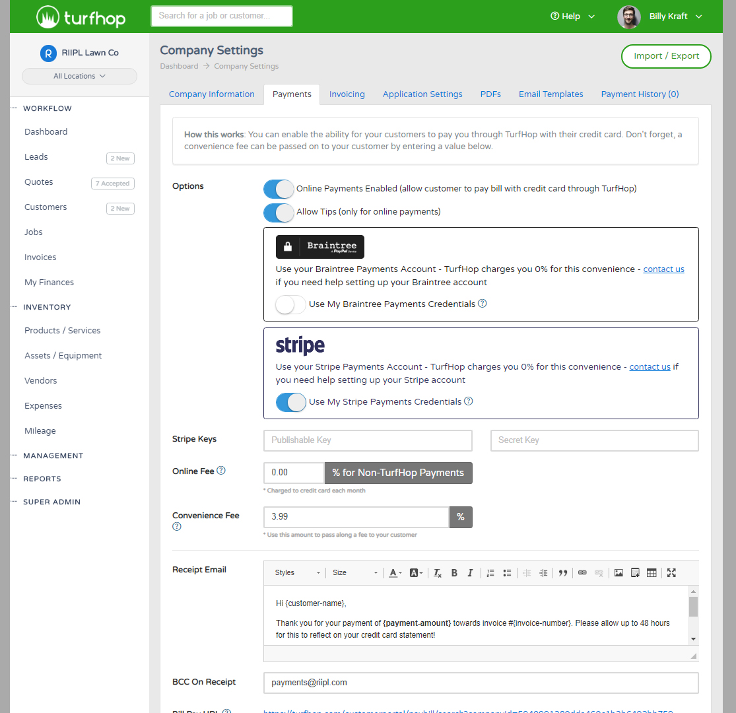
Task: Click the Bold icon in the receipt editor
Action: click(454, 573)
